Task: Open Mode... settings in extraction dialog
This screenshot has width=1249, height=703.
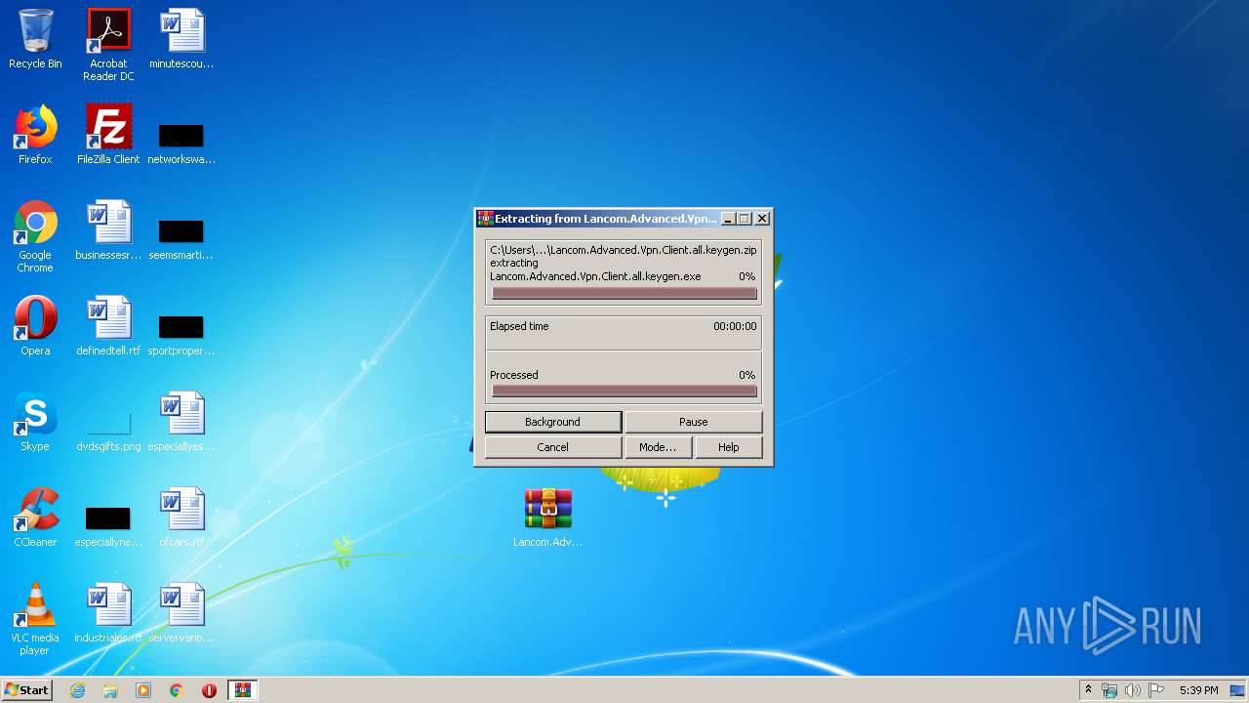Action: point(658,447)
